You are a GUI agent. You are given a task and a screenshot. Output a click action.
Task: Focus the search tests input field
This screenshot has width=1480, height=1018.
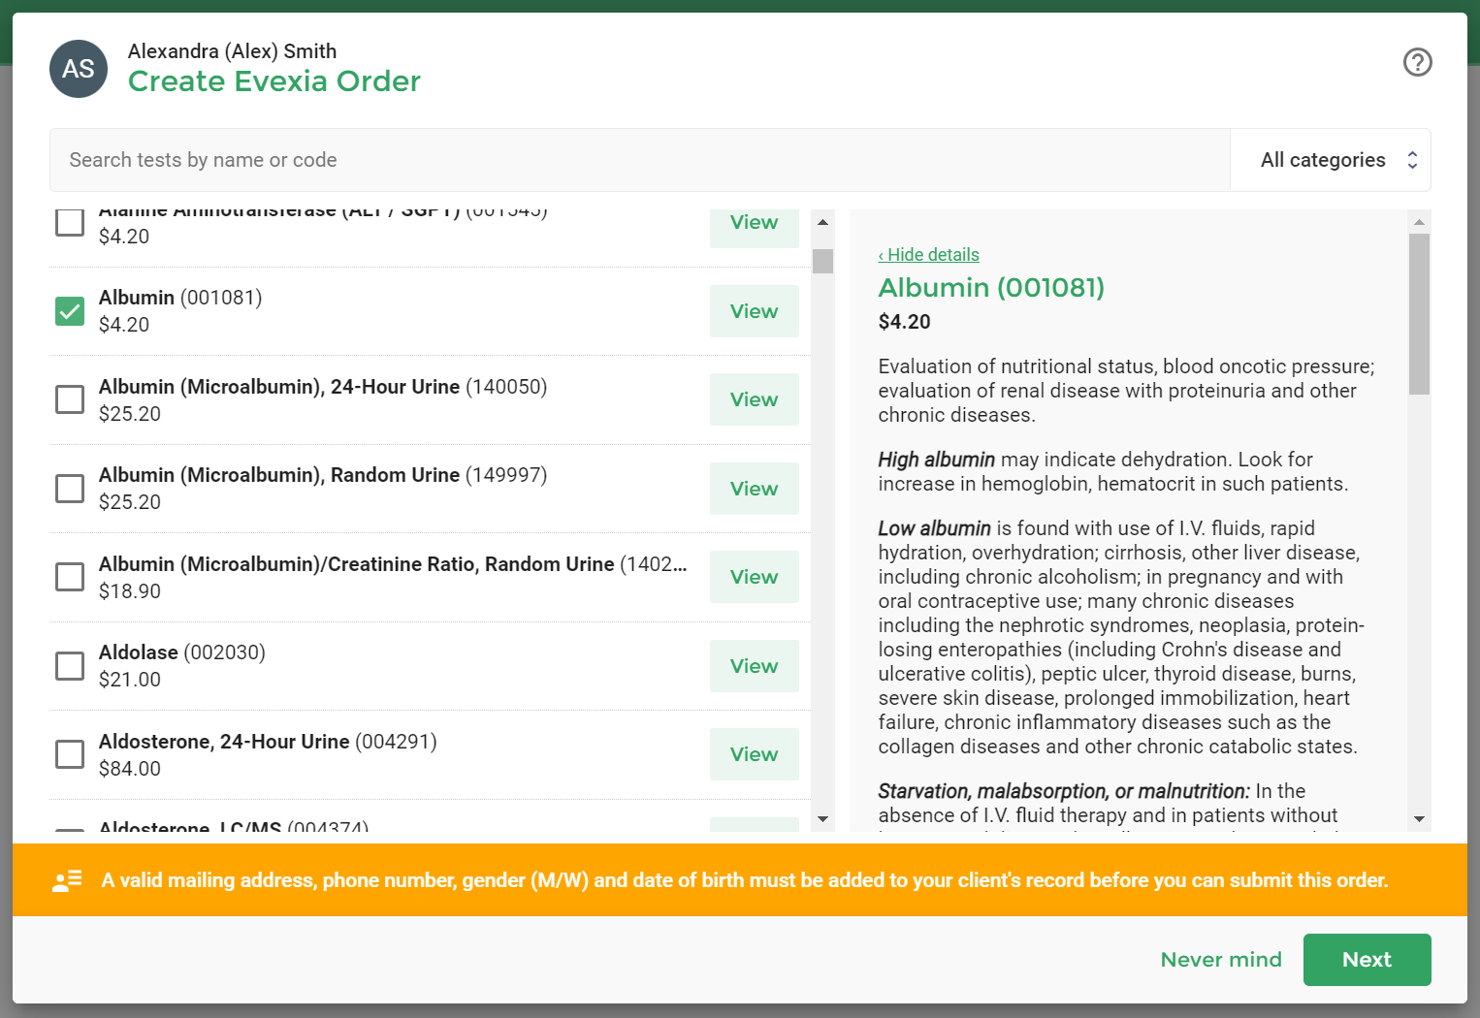pyautogui.click(x=640, y=160)
